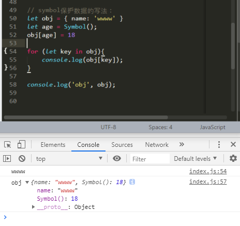Open the Sources tab
Screen dimensions: 240x226
click(122, 145)
